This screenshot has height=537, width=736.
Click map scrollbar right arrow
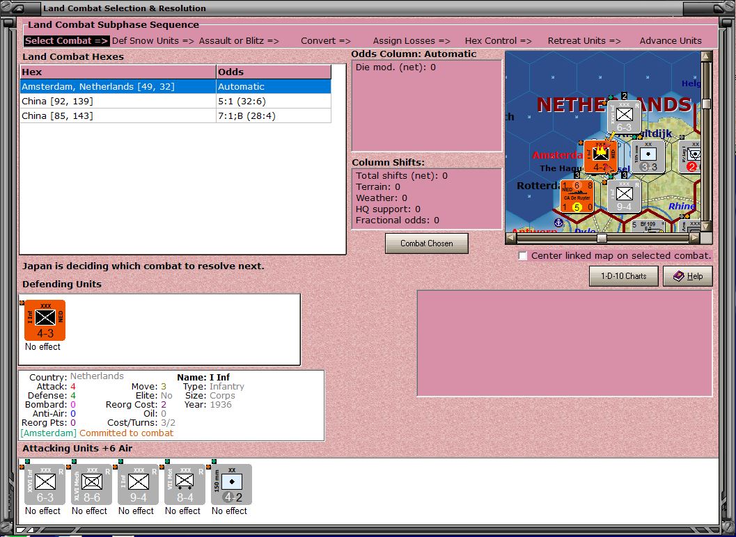(695, 239)
